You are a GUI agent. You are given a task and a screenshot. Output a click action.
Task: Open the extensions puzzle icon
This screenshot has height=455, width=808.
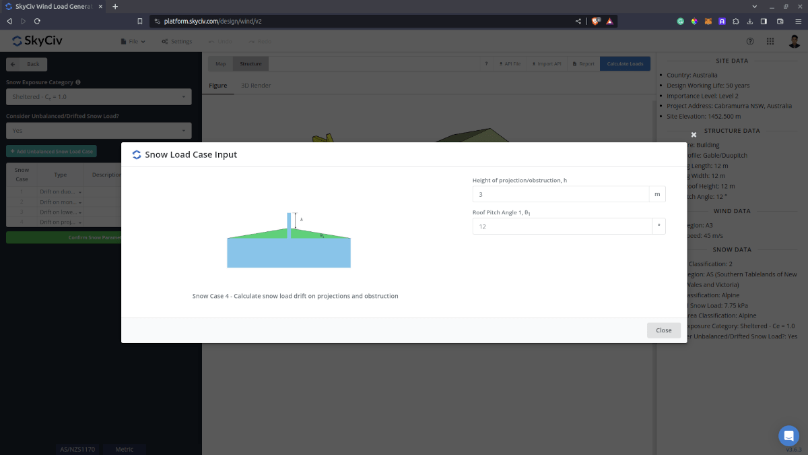click(x=736, y=21)
